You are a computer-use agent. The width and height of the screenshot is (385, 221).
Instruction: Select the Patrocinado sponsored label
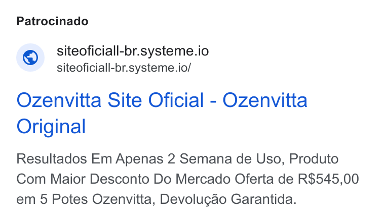(x=52, y=21)
